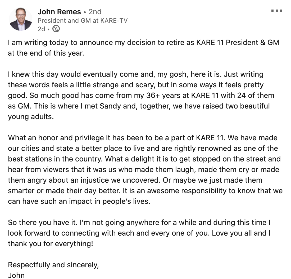Click the line starting 'What an honor and privilege'
This screenshot has width=291, height=279.
(143, 138)
